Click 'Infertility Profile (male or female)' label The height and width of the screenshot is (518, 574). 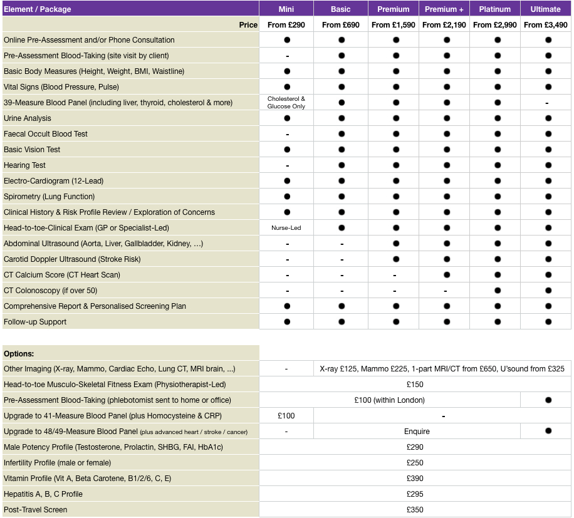pyautogui.click(x=58, y=463)
